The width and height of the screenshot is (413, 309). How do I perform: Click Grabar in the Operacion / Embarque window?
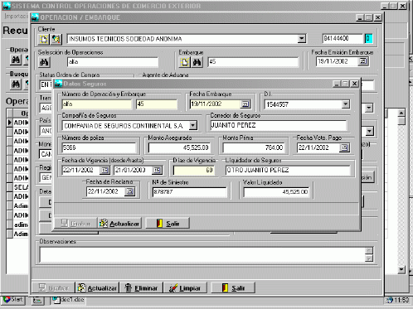pyautogui.click(x=53, y=288)
